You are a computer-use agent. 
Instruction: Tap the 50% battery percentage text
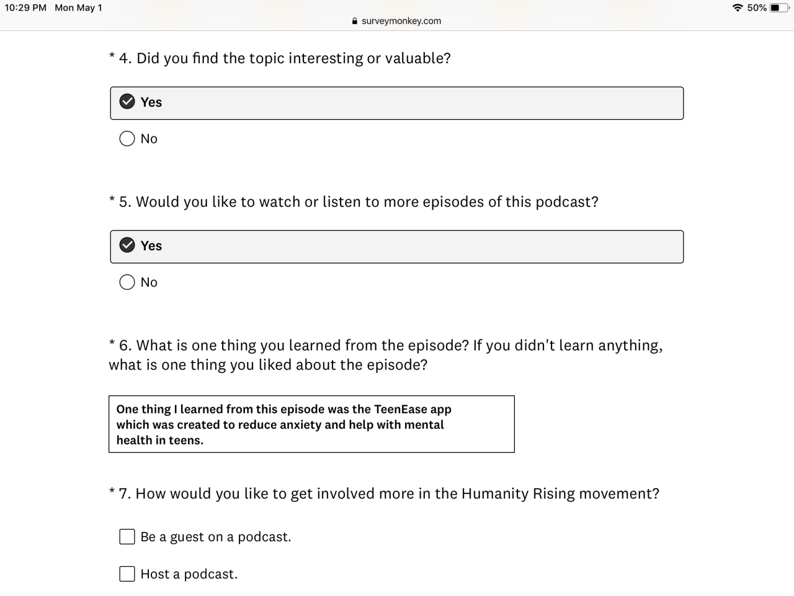pyautogui.click(x=757, y=8)
